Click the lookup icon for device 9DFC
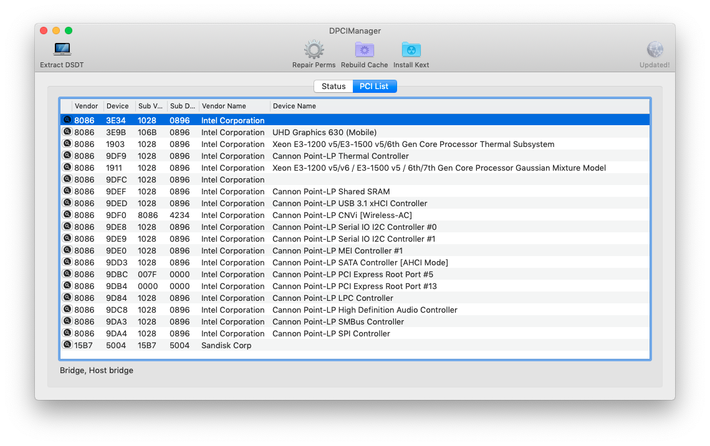Image resolution: width=710 pixels, height=446 pixels. pyautogui.click(x=67, y=179)
